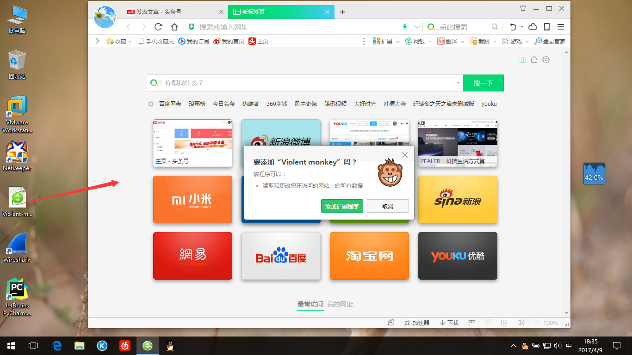The height and width of the screenshot is (355, 632).
Task: Close the Violent monkey dialog with the X
Action: [x=405, y=155]
